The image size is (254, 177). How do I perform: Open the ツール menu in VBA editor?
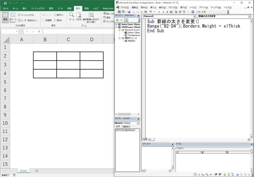coord(193,7)
